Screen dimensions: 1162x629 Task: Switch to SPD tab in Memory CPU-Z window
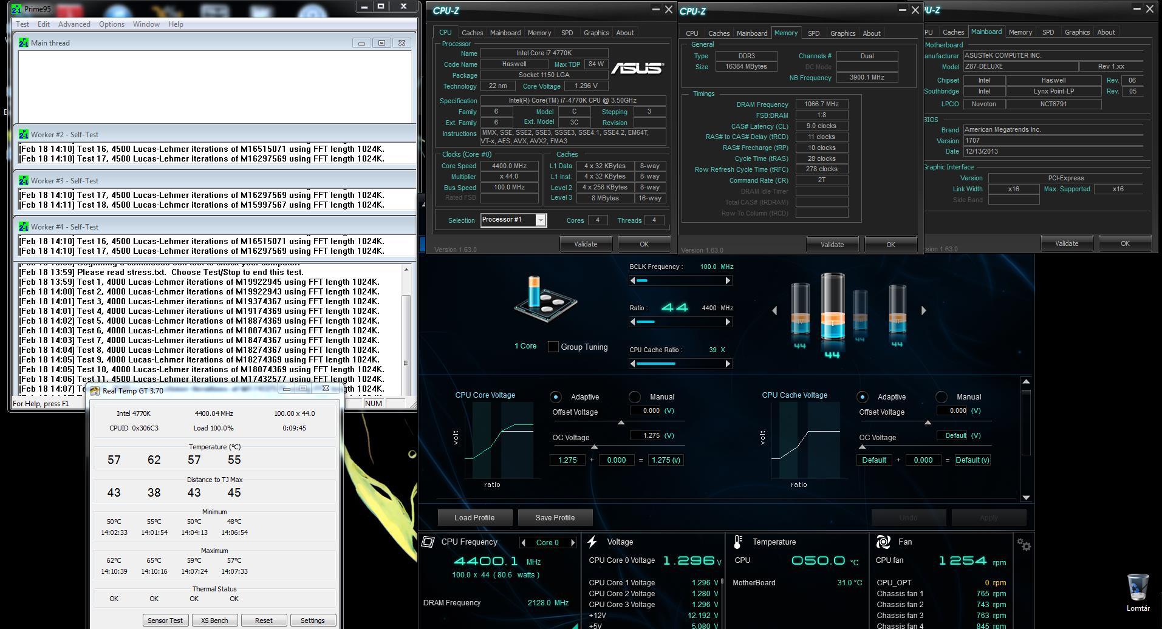(813, 33)
